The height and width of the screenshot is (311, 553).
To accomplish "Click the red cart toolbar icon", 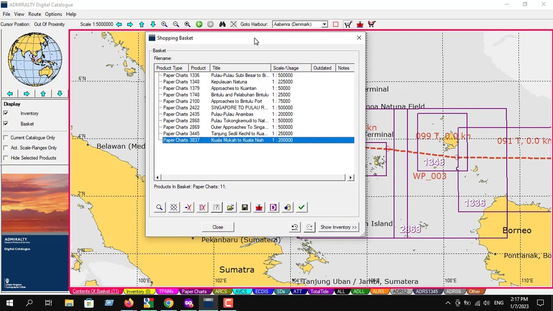I will click(x=372, y=25).
